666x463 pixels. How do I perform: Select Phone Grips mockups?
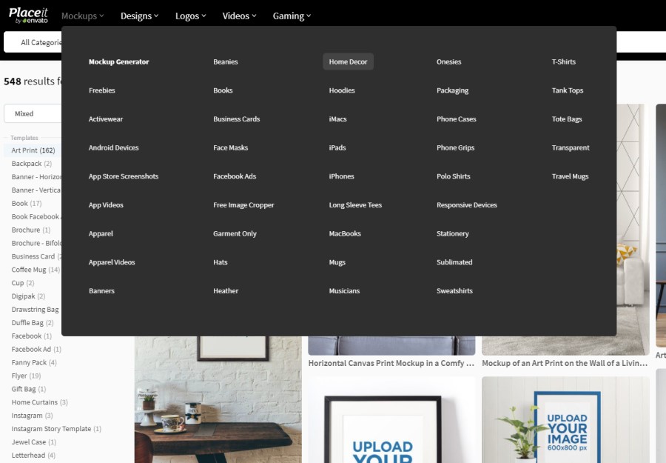[x=456, y=147]
